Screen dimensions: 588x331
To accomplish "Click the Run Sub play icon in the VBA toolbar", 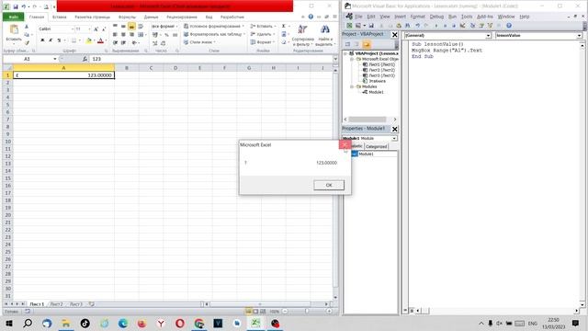I will coord(436,26).
